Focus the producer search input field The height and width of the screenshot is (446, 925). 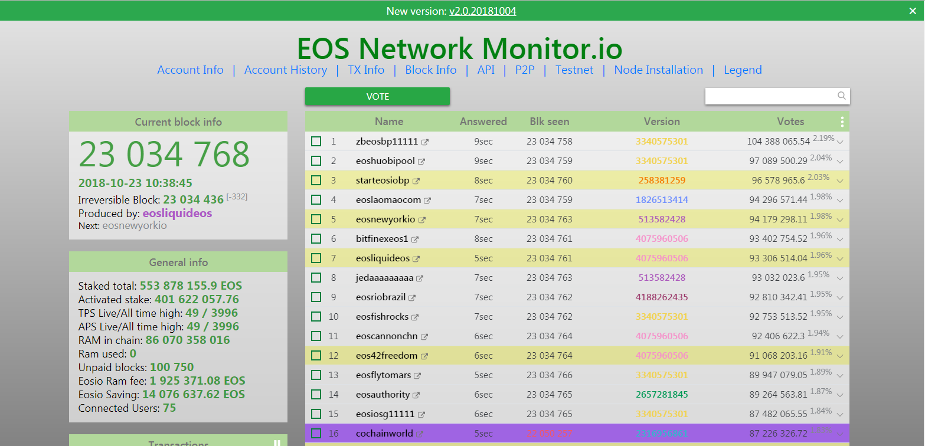[777, 96]
